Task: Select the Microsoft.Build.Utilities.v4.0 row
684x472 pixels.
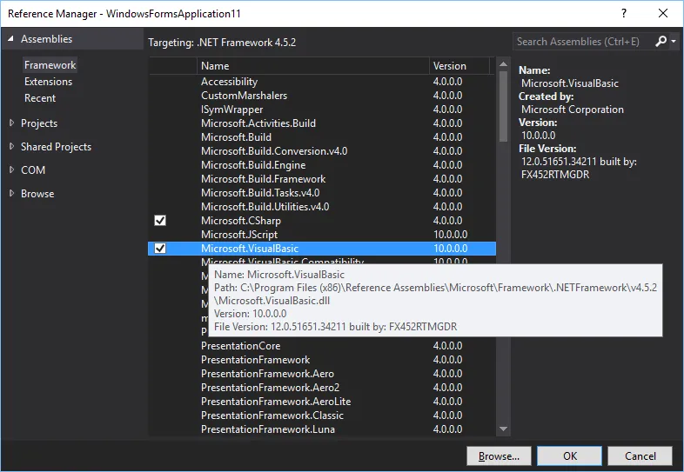Action: coord(322,207)
